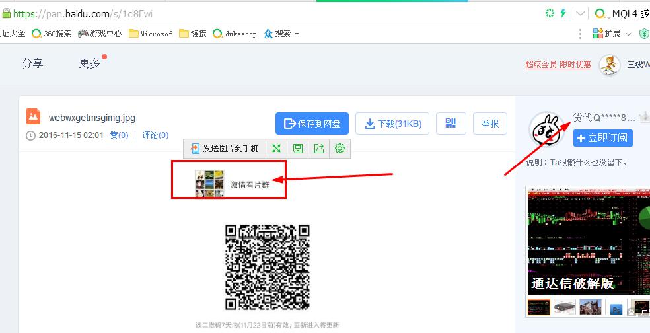650x333 pixels.
Task: Select the third ad thumbnail showing a building
Action: tap(591, 307)
